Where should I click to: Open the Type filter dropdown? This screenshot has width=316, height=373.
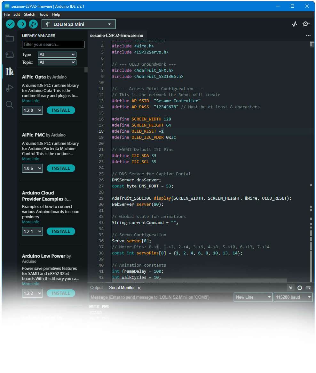pyautogui.click(x=57, y=54)
